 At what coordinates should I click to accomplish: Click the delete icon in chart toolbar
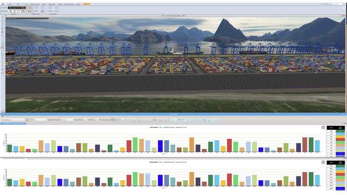tap(31, 120)
